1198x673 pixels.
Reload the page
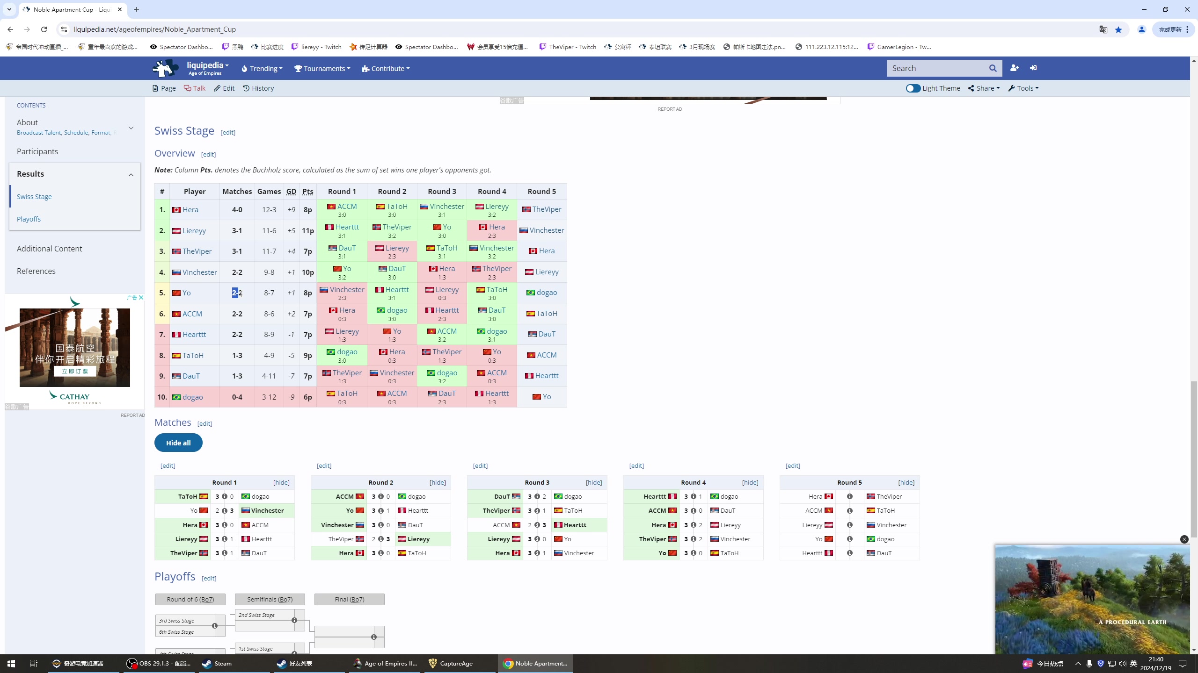click(44, 29)
